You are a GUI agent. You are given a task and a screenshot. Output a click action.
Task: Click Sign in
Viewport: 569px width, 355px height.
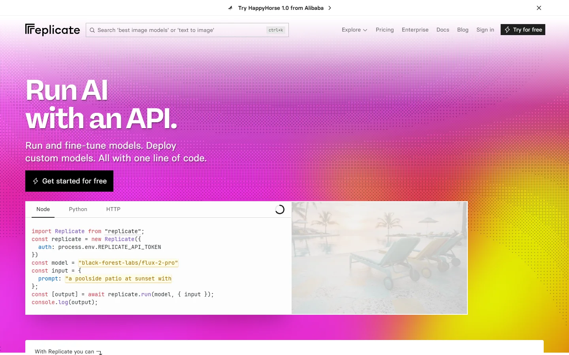coord(485,30)
